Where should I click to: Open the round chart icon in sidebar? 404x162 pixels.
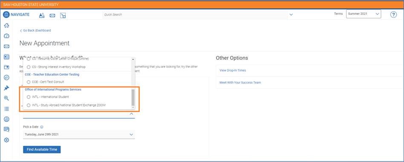(x=6, y=119)
